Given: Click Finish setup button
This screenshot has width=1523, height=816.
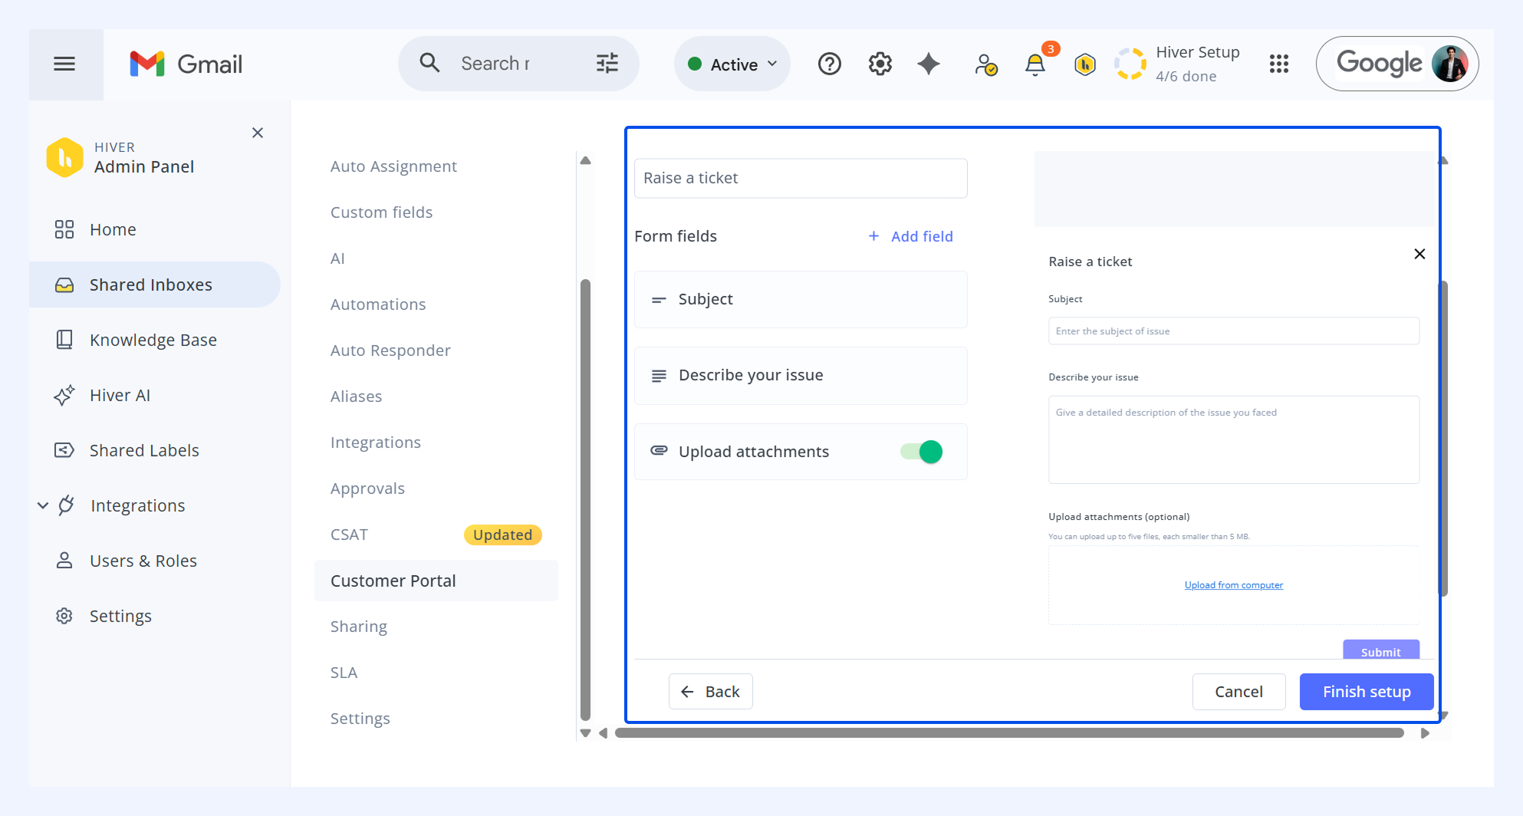Looking at the screenshot, I should pos(1367,692).
